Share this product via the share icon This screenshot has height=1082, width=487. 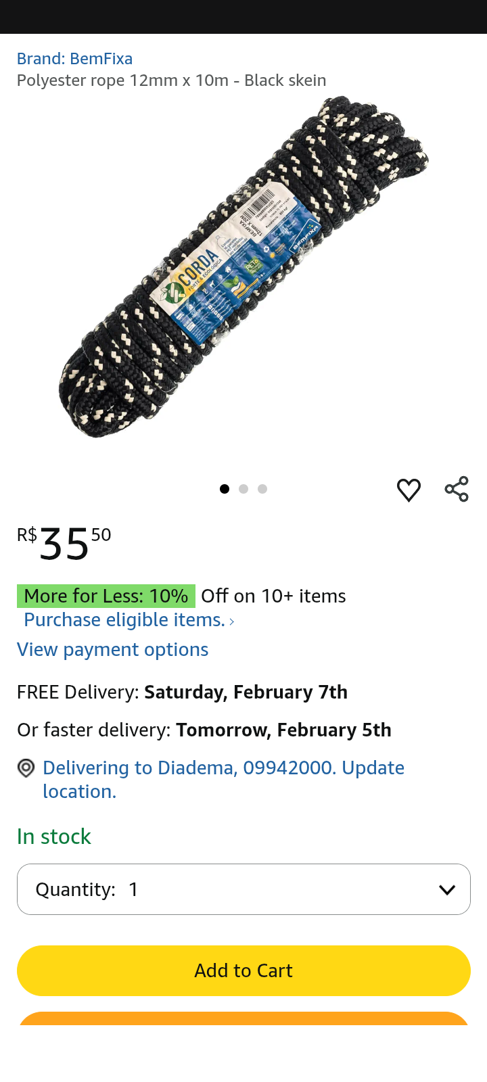click(x=457, y=488)
